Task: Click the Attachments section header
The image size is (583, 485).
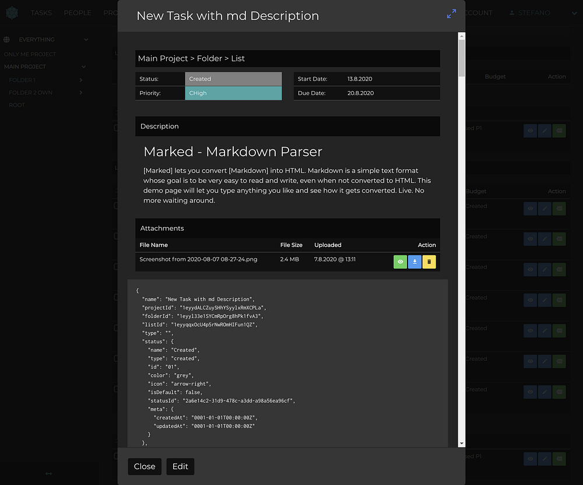Action: (x=287, y=228)
